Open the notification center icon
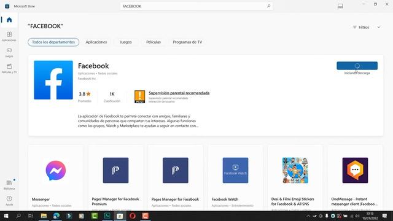This screenshot has height=221, width=393. tap(384, 216)
